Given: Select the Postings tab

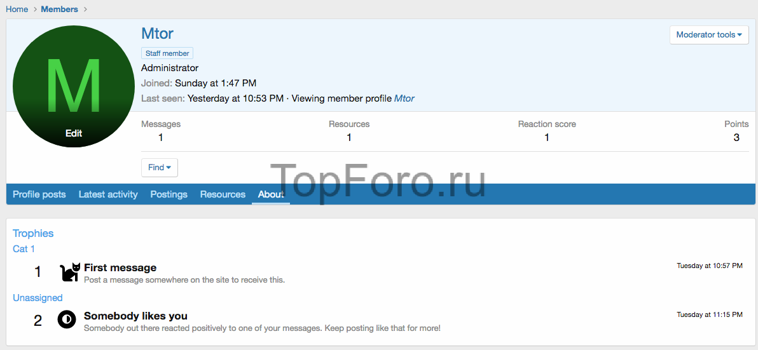Looking at the screenshot, I should click(169, 194).
